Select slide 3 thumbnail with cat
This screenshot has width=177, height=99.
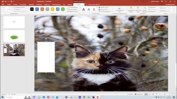click(14, 50)
